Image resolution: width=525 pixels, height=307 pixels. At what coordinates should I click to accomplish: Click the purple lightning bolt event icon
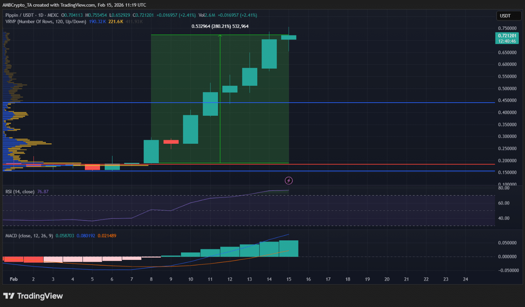(289, 180)
